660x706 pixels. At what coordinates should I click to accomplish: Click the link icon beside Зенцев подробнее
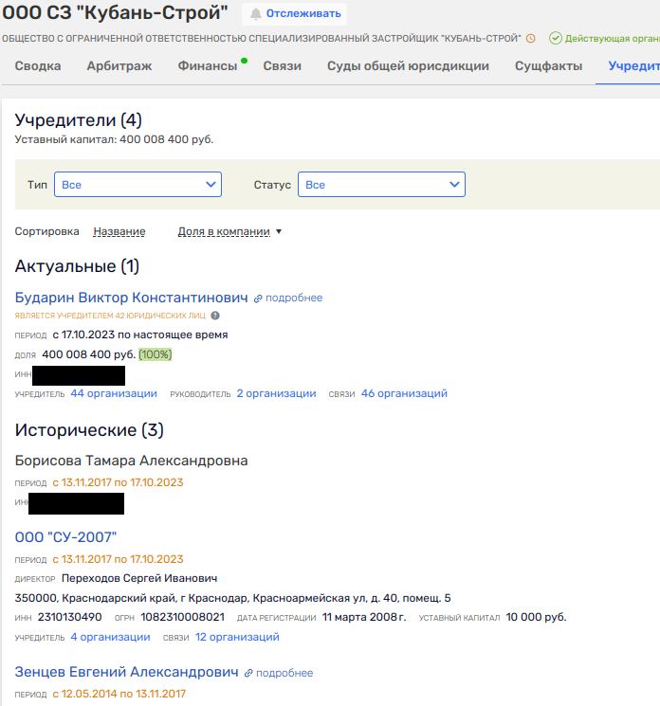point(248,673)
